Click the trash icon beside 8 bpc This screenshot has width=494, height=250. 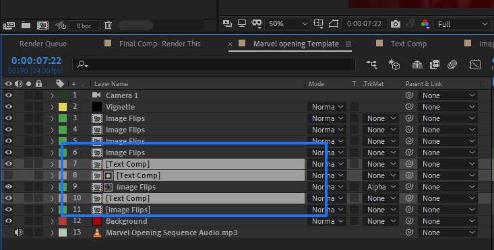point(108,25)
